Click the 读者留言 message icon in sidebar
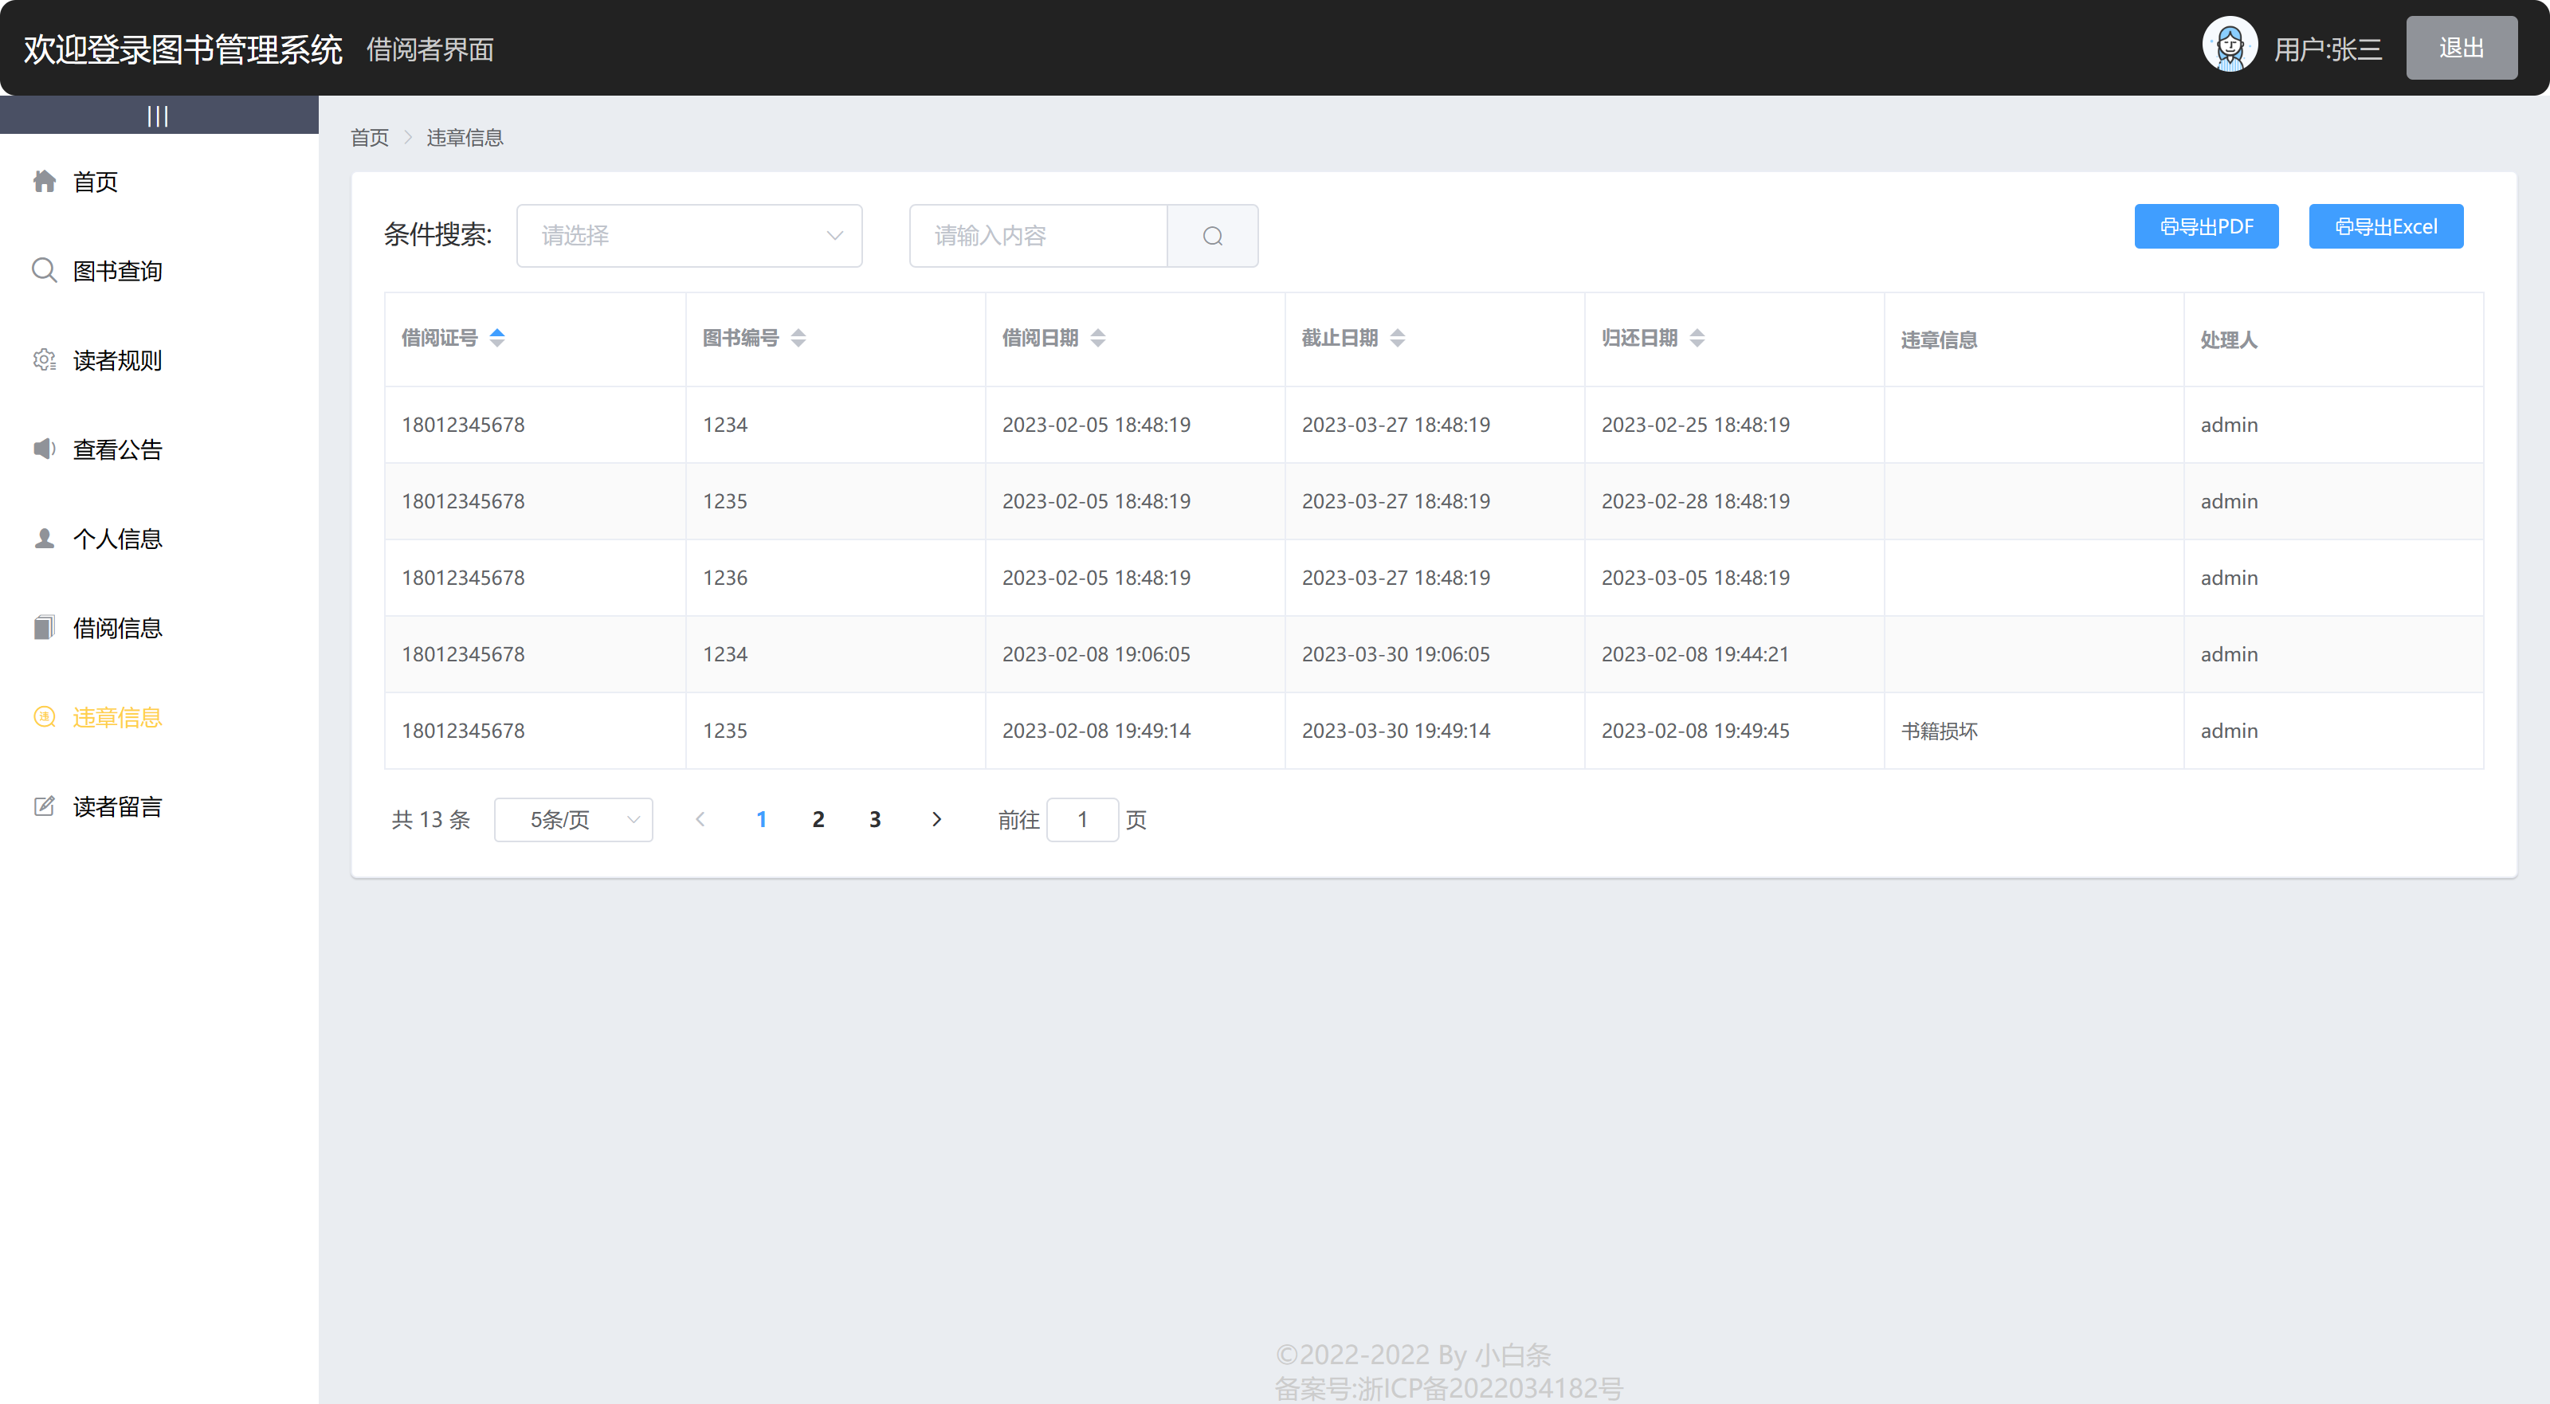This screenshot has height=1404, width=2550. (43, 806)
